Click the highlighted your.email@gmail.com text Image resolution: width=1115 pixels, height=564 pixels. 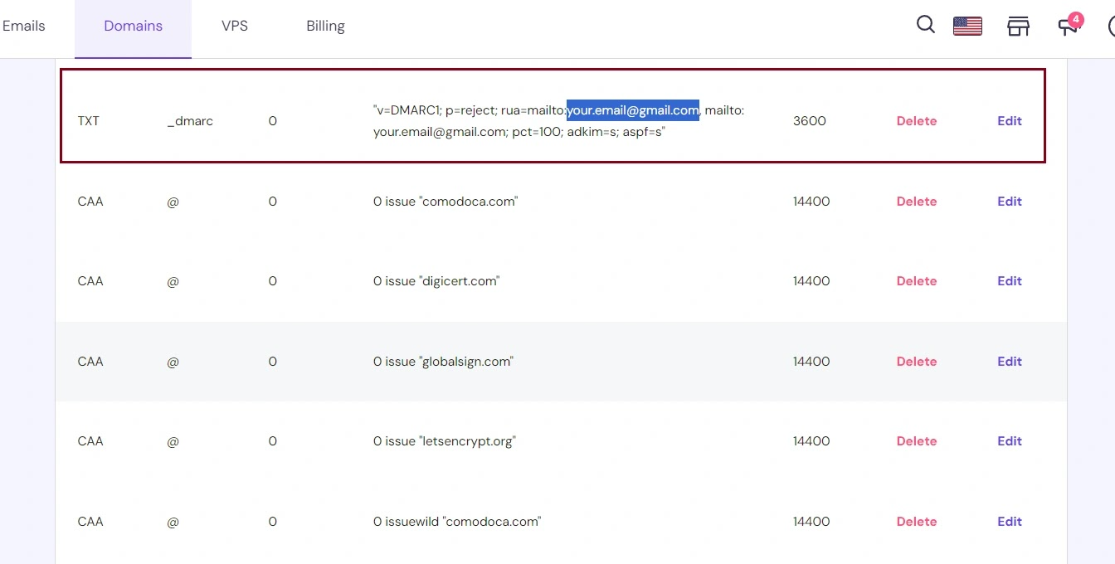coord(632,110)
